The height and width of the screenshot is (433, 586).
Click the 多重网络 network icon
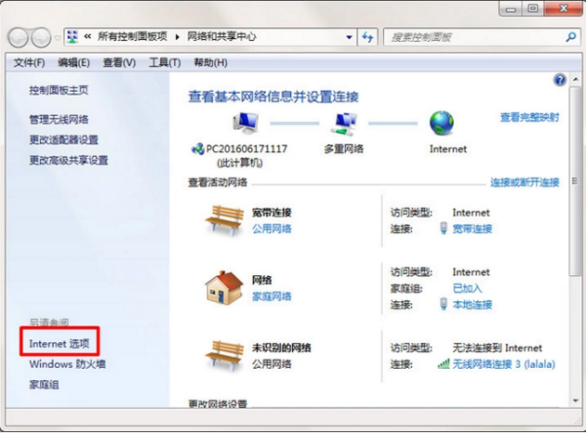[344, 124]
